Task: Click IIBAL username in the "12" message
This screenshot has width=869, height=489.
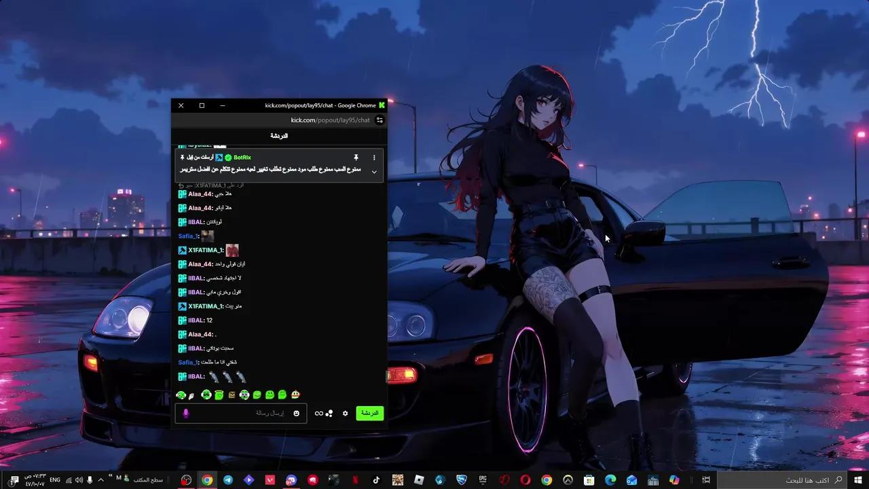Action: click(196, 320)
